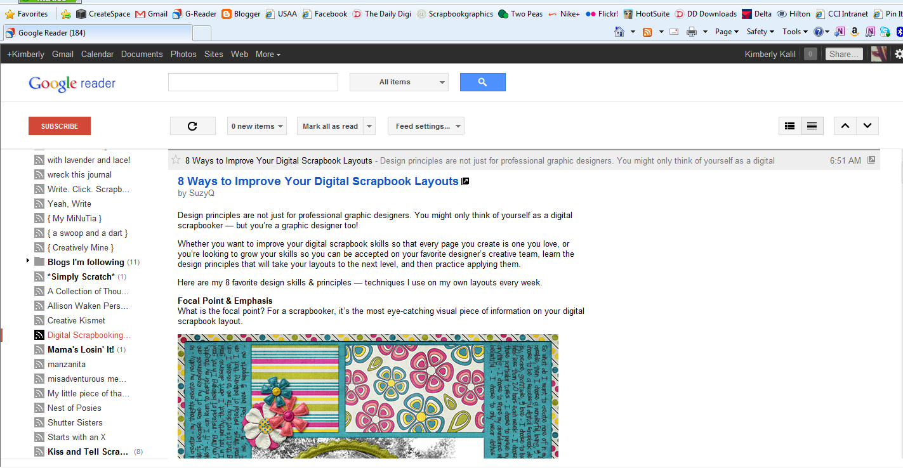
Task: Open the blank new tab button
Action: tap(202, 33)
